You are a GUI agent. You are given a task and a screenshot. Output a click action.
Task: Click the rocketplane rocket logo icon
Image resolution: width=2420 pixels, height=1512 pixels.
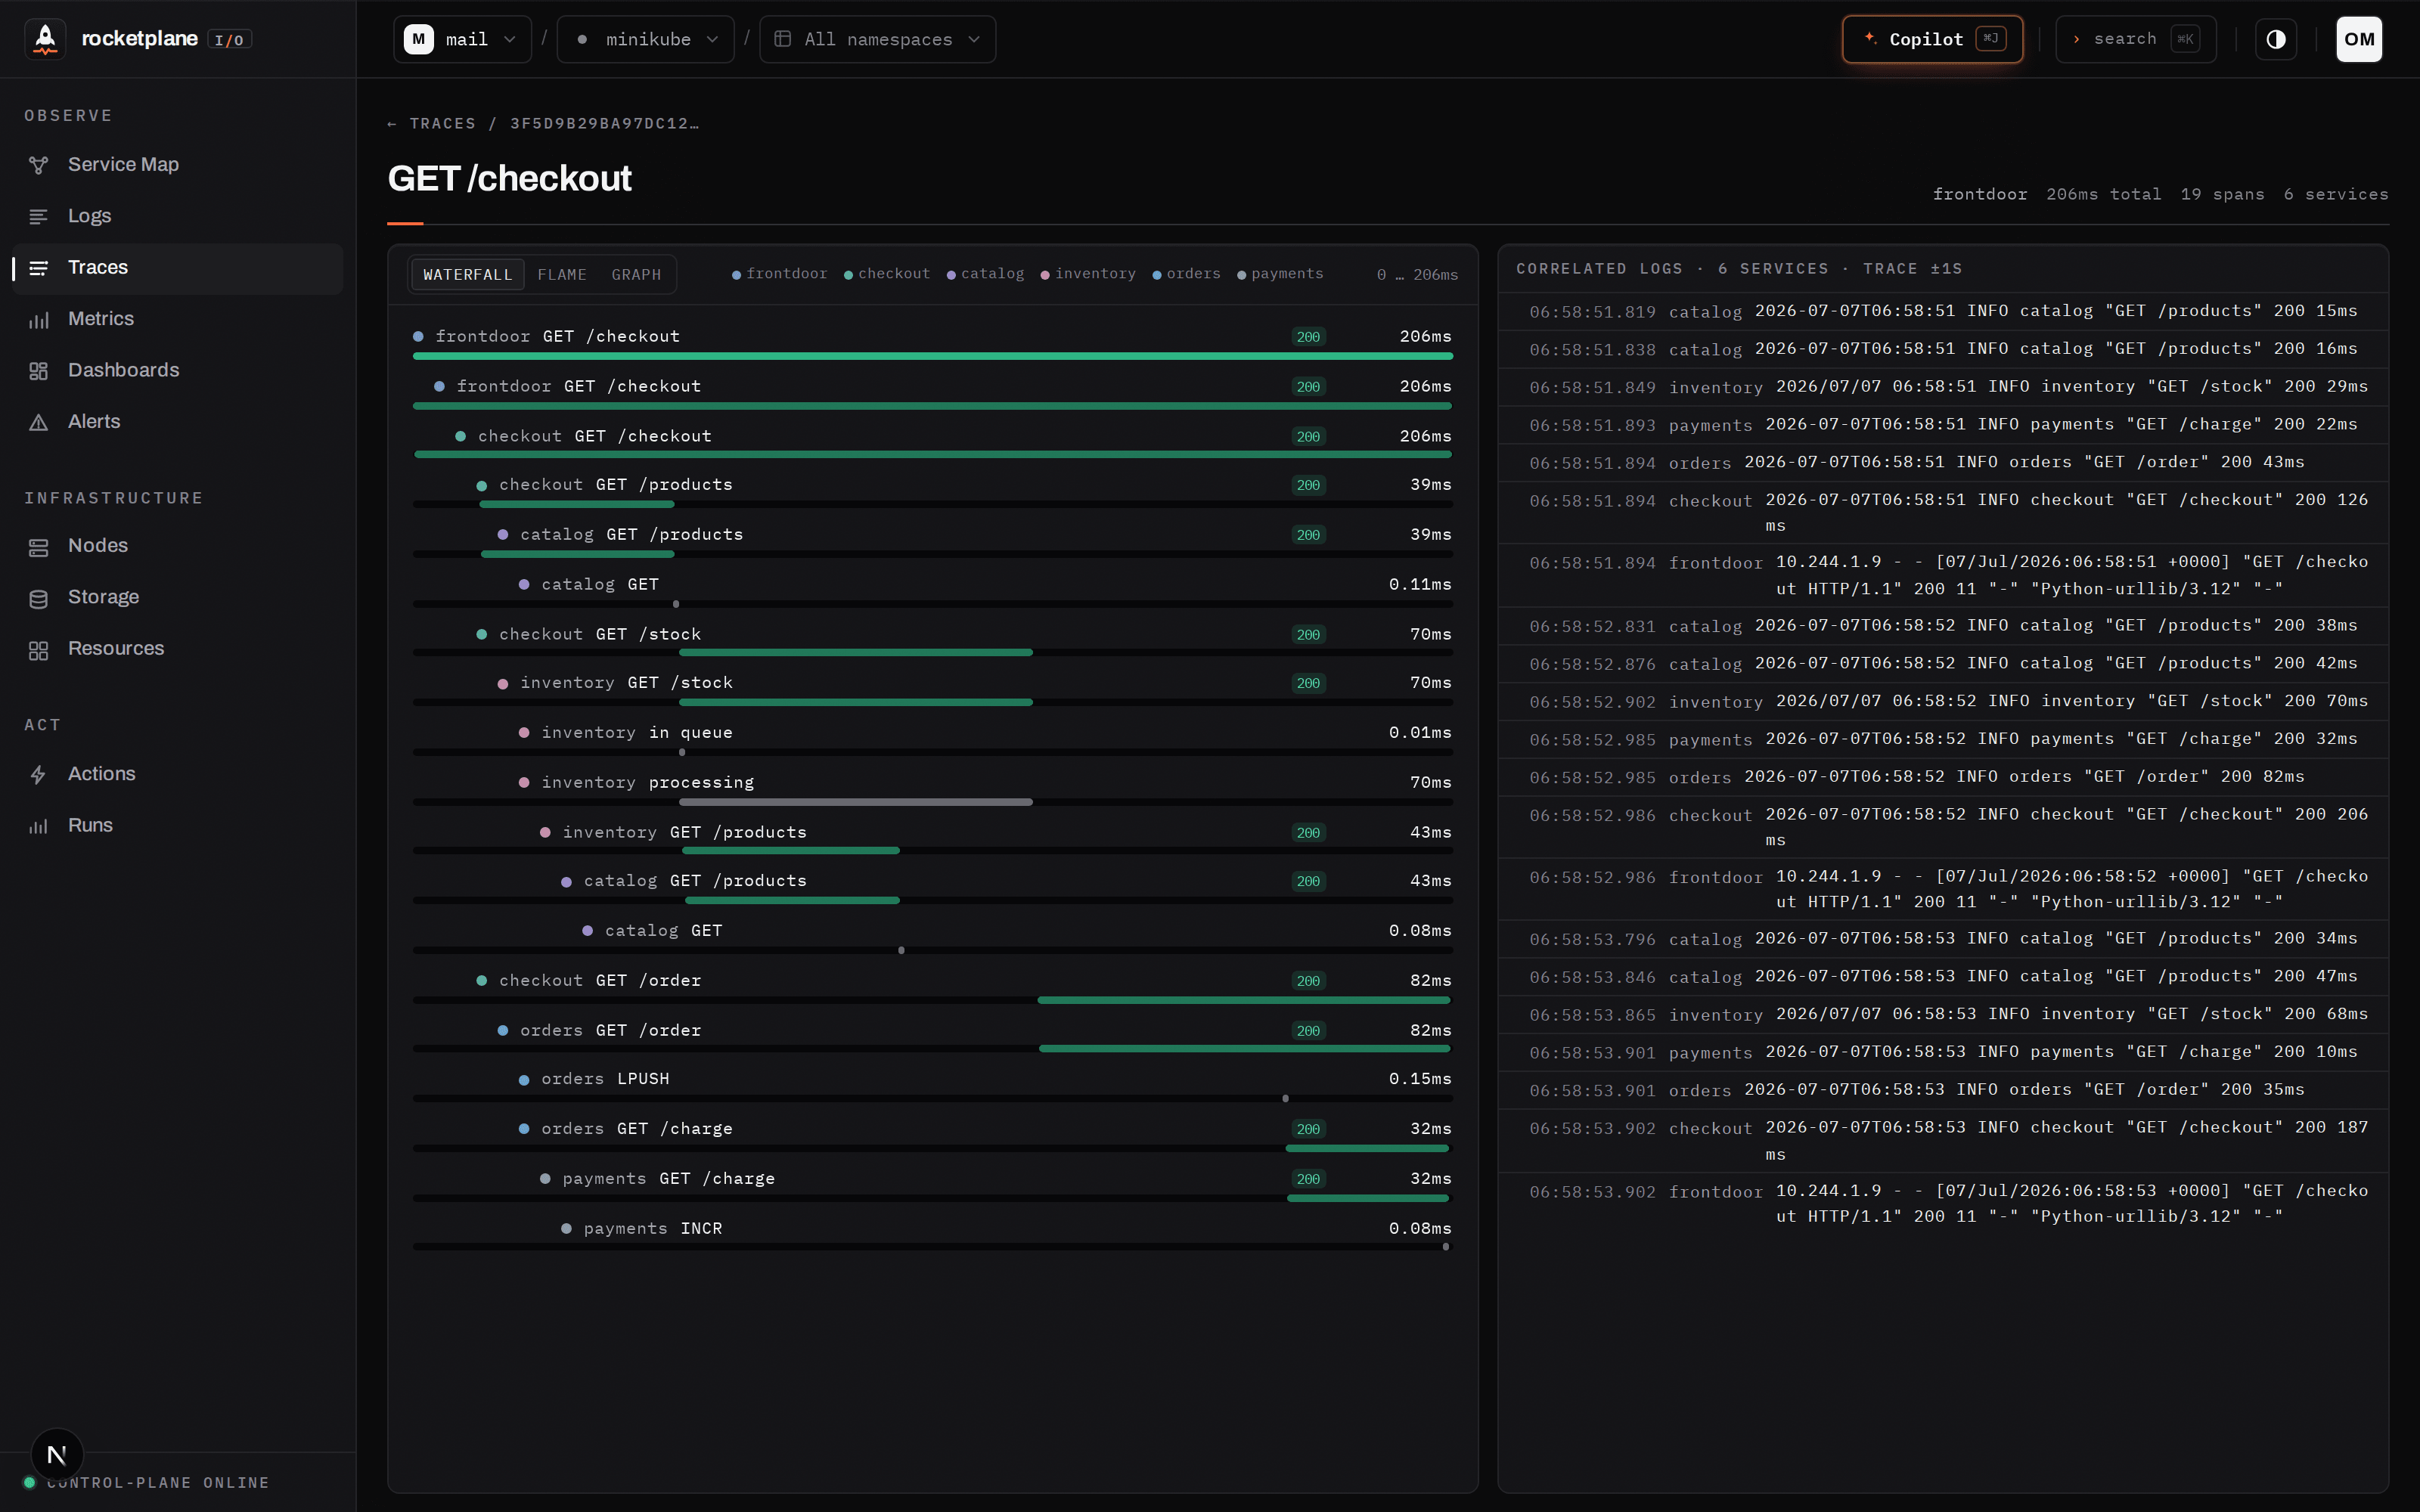coord(45,39)
